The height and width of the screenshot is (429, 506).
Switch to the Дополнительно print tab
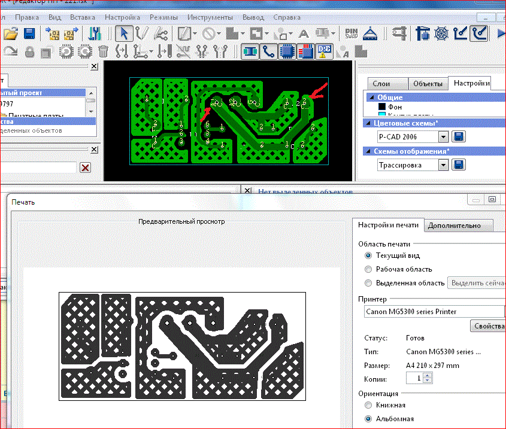457,226
